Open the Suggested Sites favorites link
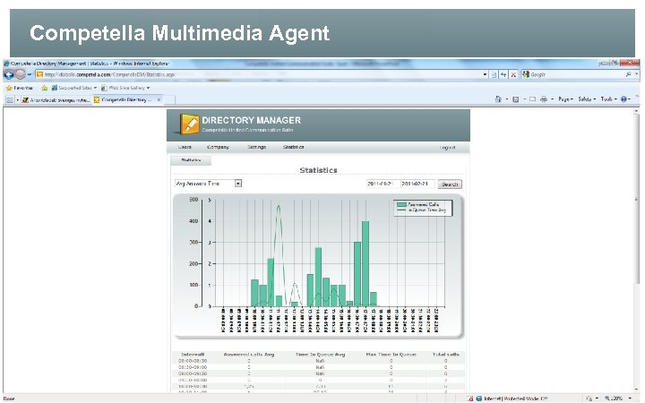645x403 pixels. click(x=74, y=88)
